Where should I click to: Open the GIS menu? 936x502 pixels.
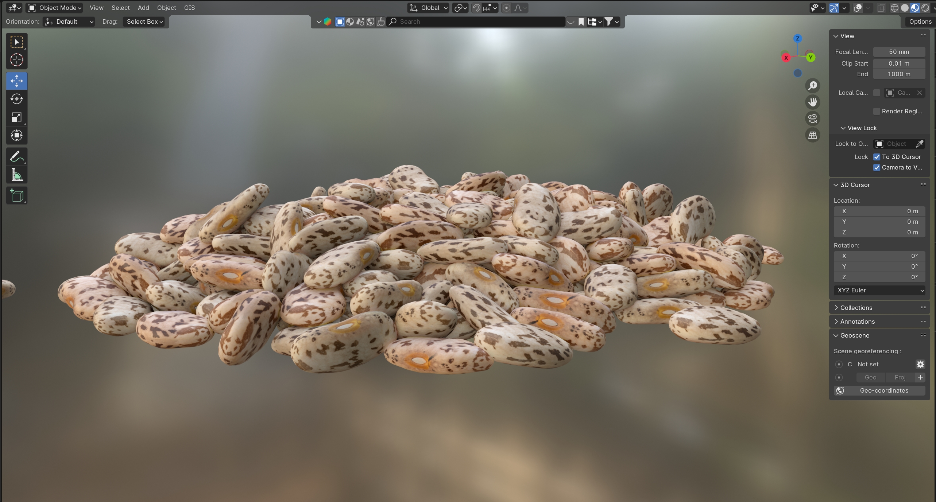[x=189, y=8]
